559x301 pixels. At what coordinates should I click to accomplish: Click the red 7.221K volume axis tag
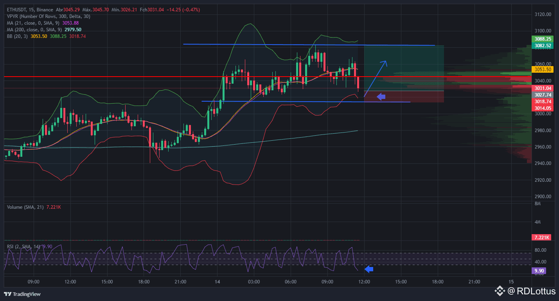click(542, 237)
